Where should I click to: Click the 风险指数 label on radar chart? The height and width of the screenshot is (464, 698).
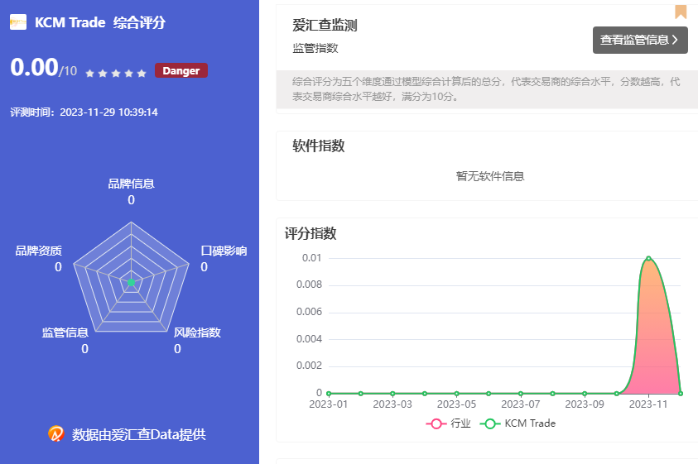coord(197,332)
